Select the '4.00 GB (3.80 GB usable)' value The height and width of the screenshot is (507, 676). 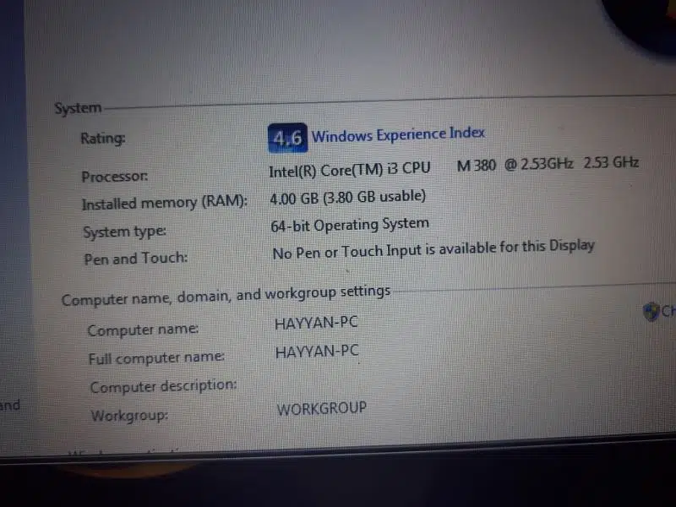point(348,198)
